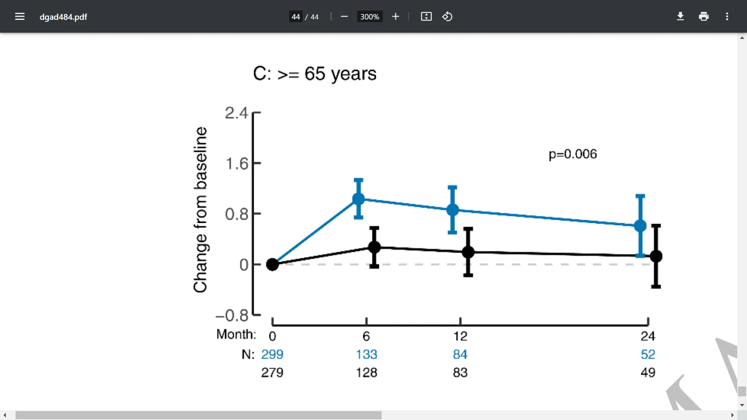Click the 'Month:' axis label
Viewport: 747px width, 420px height.
click(x=236, y=334)
